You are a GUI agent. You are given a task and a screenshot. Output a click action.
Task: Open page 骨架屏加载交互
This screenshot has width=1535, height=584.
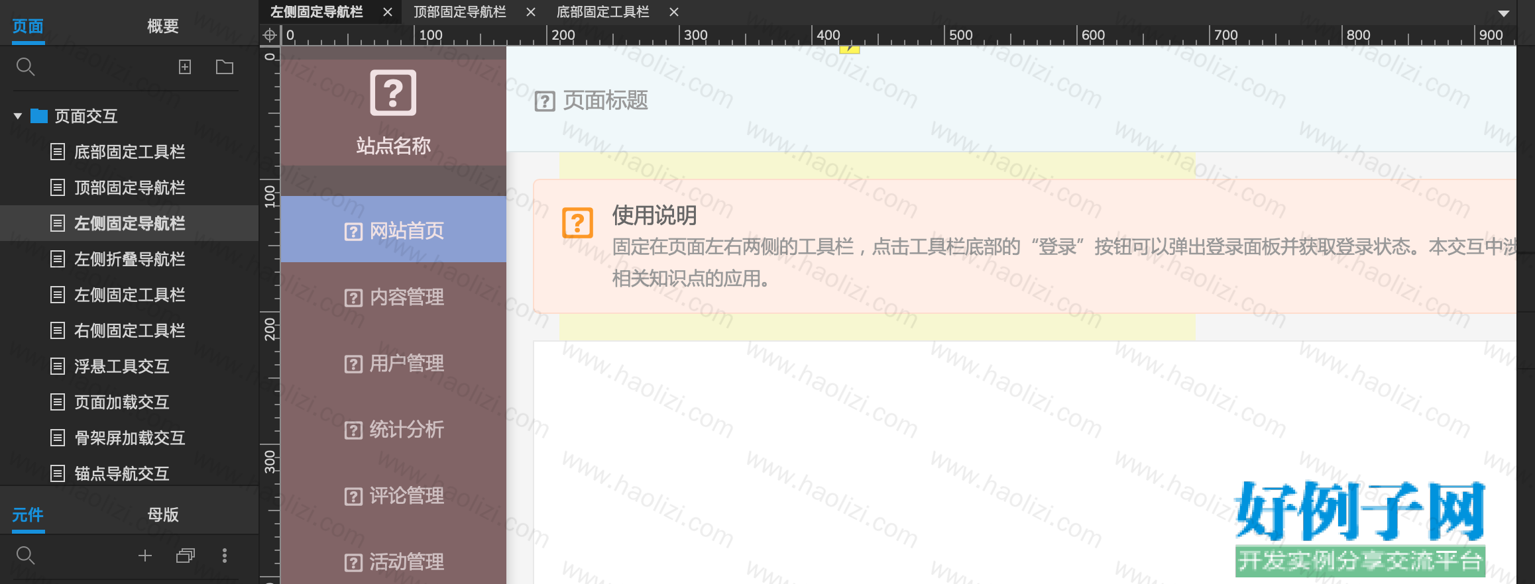(129, 438)
